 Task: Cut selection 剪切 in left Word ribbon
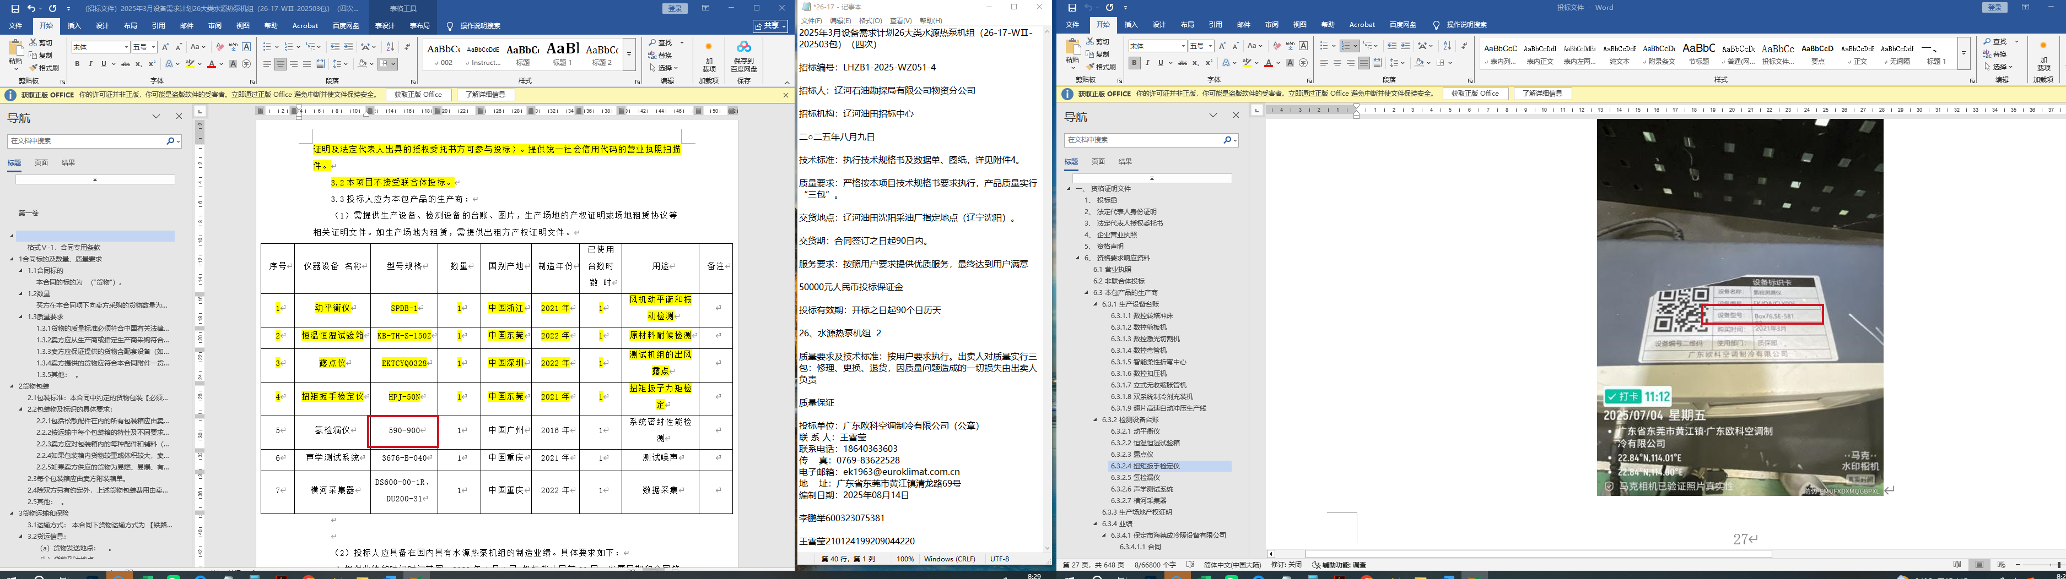pyautogui.click(x=41, y=42)
